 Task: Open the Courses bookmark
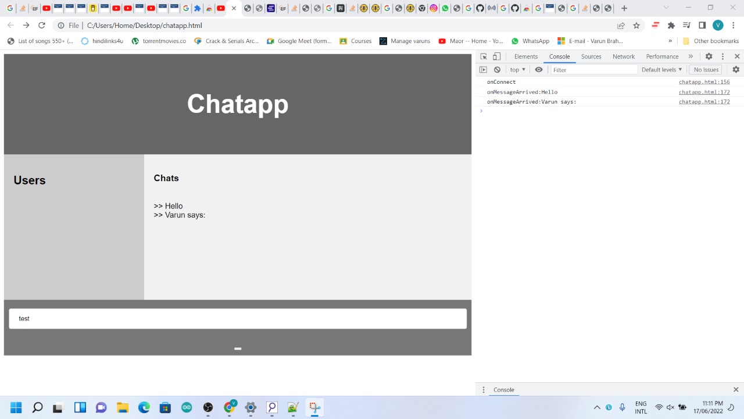355,41
